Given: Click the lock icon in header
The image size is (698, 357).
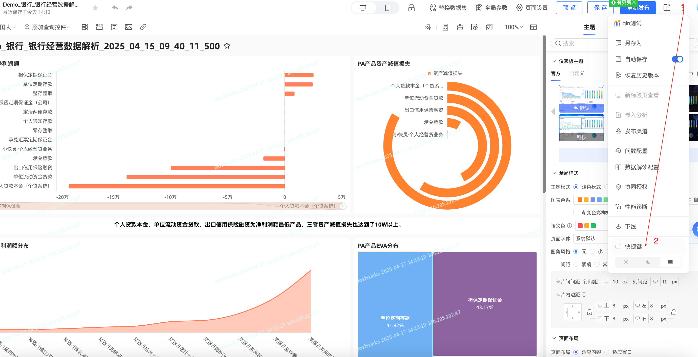Looking at the screenshot, I should [x=411, y=8].
